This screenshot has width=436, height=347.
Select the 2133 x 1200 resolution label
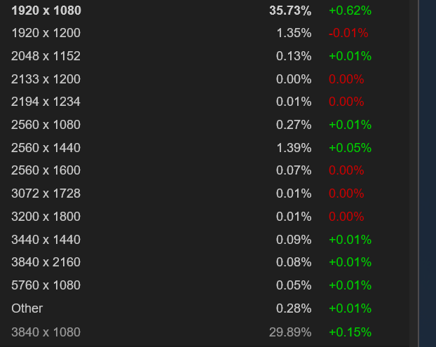click(x=46, y=79)
